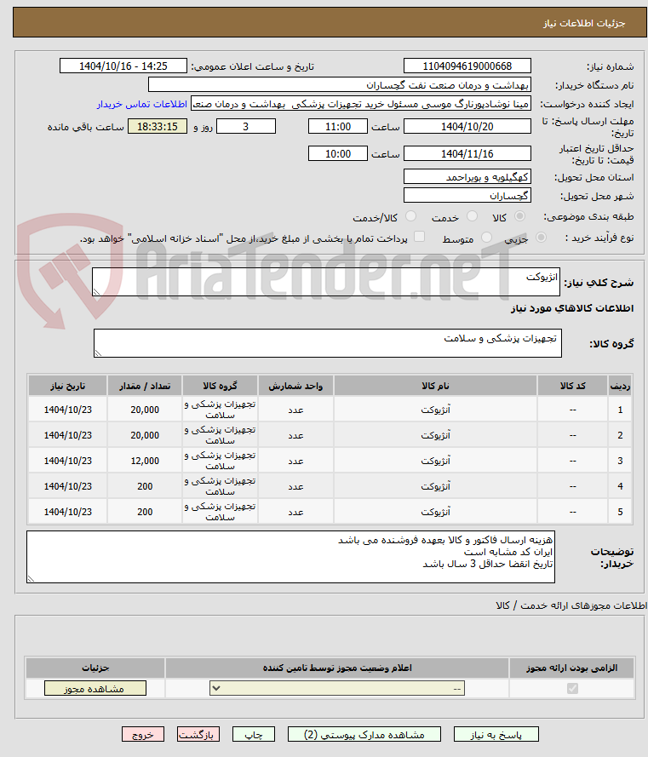Click the price validity hour 10:00 field
Screen dimensions: 648x757
[x=338, y=154]
